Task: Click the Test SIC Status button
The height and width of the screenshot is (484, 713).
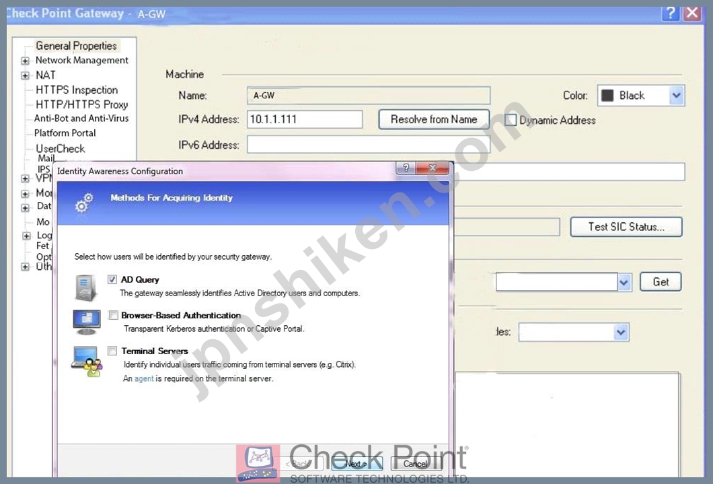Action: click(626, 227)
